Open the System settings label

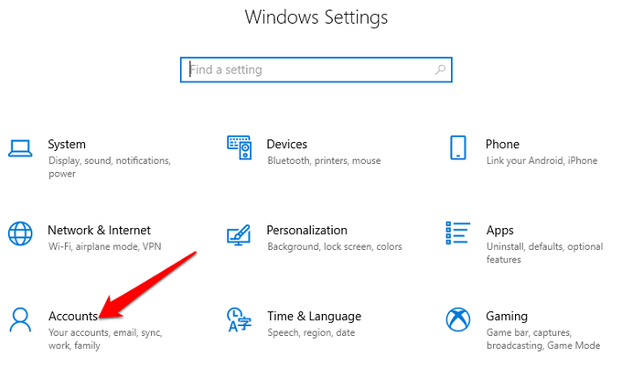pos(67,144)
